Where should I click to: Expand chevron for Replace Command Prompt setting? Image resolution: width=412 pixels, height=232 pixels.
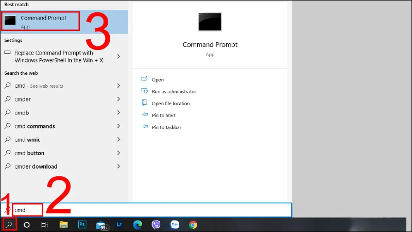tap(119, 56)
